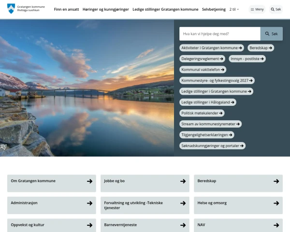Click the fjord bridge hero photo

(x=87, y=88)
